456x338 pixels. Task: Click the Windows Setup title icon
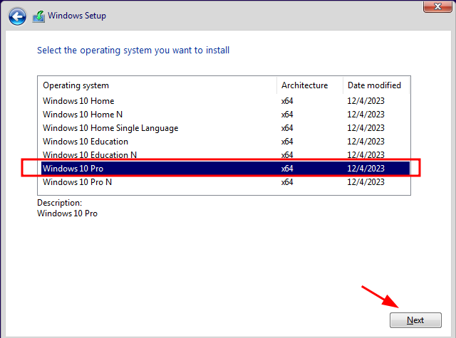tap(38, 16)
